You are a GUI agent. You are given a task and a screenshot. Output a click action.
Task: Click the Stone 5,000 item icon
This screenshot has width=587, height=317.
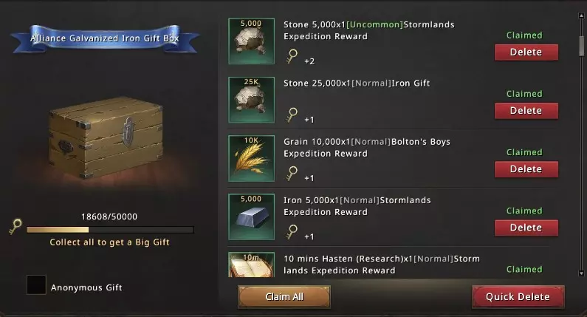251,41
